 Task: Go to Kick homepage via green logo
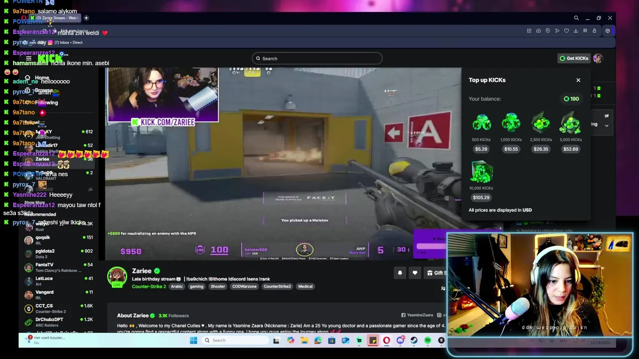(50, 58)
